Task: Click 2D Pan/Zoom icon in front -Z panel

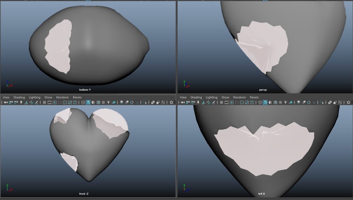Action: pos(31,103)
